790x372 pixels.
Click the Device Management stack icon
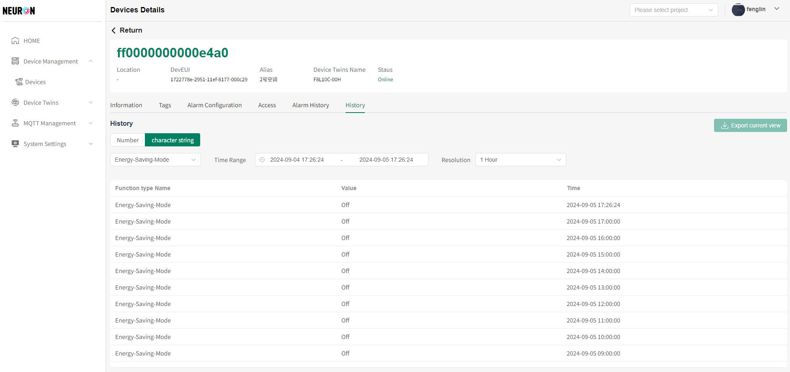tap(15, 61)
